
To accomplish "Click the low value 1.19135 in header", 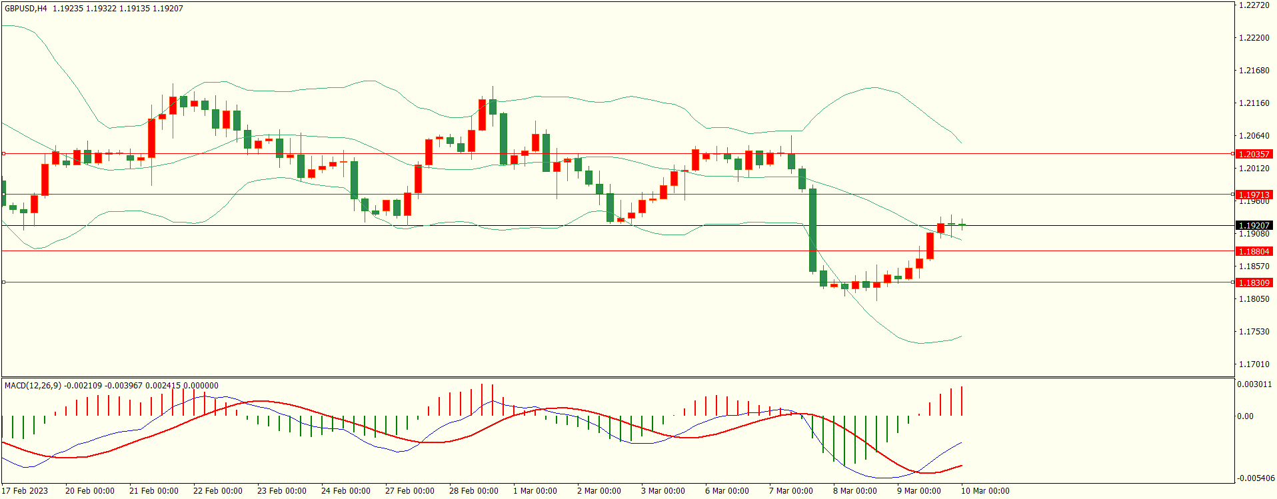I will 135,9.
